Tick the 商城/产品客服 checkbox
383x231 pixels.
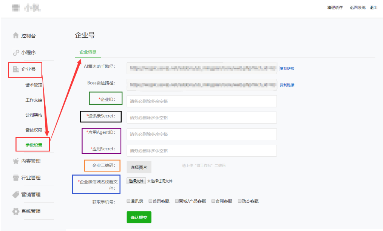[x=177, y=201]
